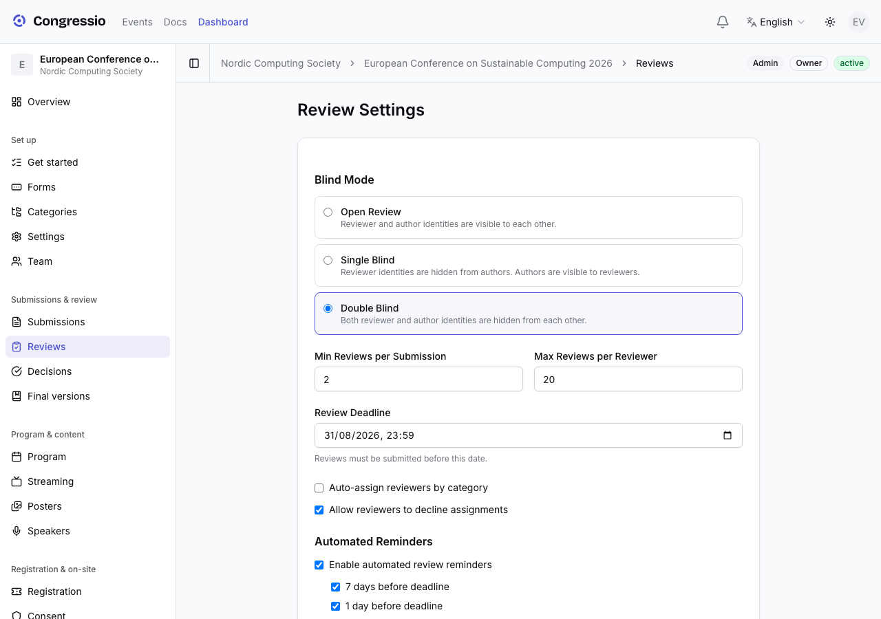Open the event switcher in sidebar header
The height and width of the screenshot is (619, 881).
tap(88, 65)
